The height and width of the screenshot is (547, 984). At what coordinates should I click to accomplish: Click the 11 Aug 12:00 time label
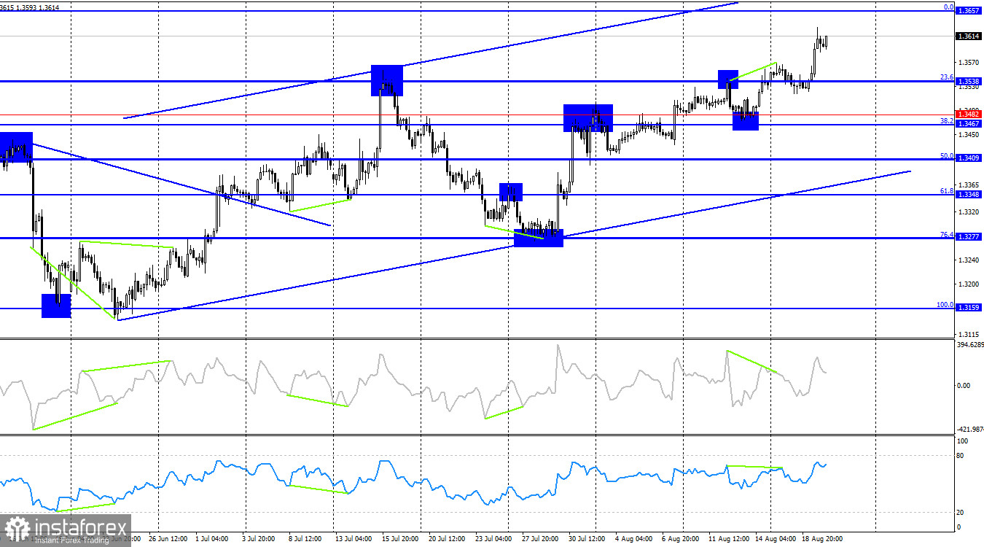point(729,539)
